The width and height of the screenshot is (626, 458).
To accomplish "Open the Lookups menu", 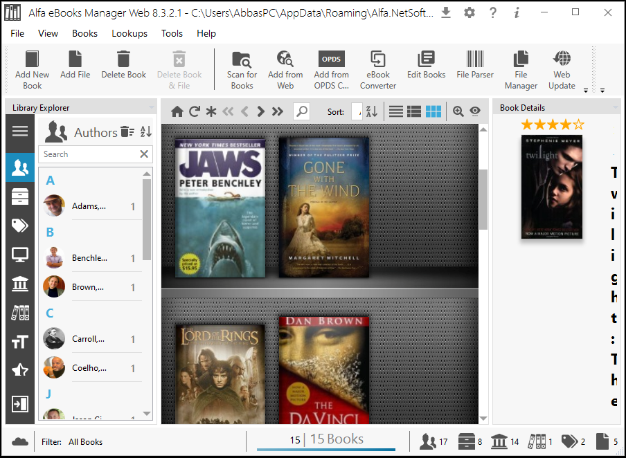I will coord(129,33).
